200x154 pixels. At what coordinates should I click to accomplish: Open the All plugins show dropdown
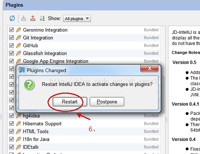coord(77,19)
